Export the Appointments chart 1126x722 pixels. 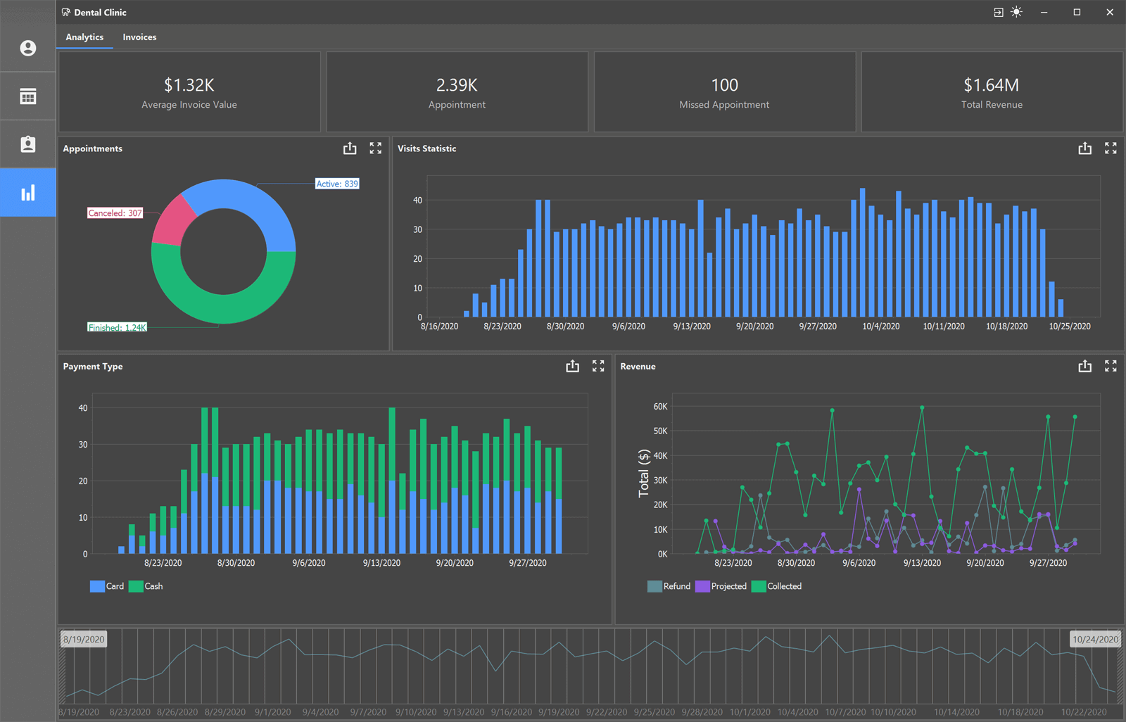350,148
